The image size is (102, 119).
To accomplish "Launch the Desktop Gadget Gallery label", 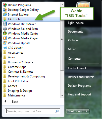I will pyautogui.click(x=23, y=10).
